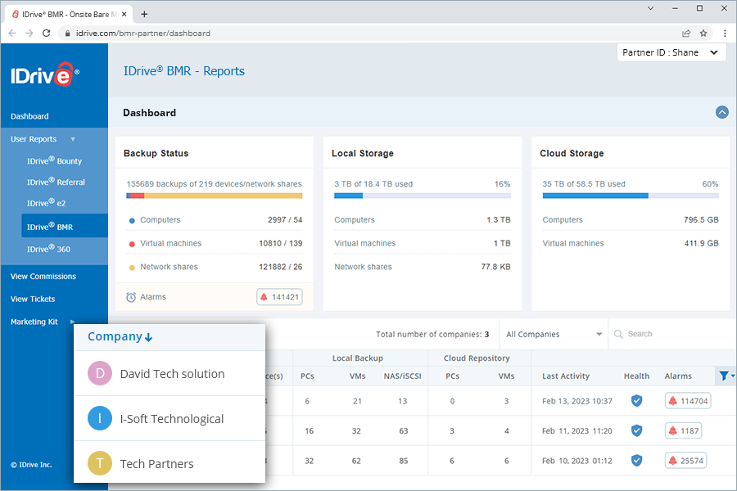Click the Computers 2997 / 54 value

click(285, 219)
